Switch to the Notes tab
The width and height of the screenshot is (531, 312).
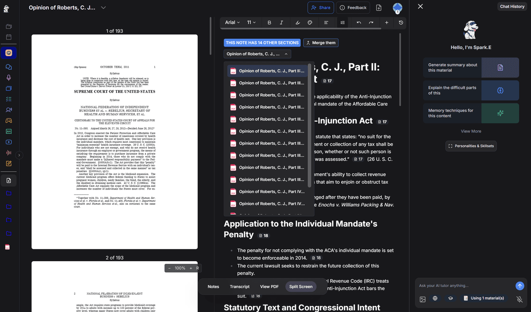click(x=213, y=286)
